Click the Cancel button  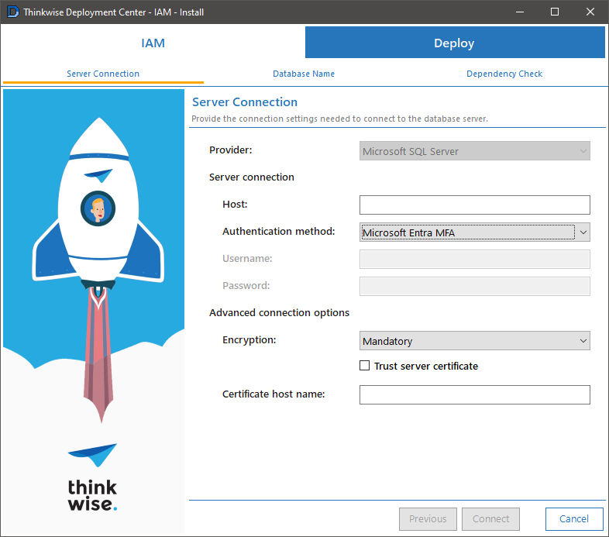point(574,519)
